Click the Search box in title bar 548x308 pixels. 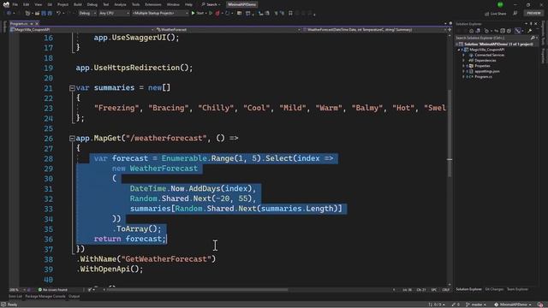[211, 4]
